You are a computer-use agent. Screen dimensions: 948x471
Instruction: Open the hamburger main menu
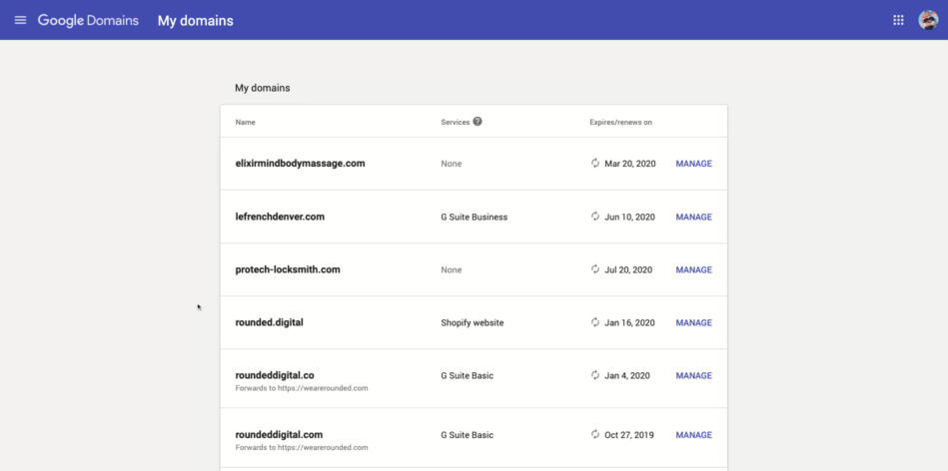click(21, 20)
